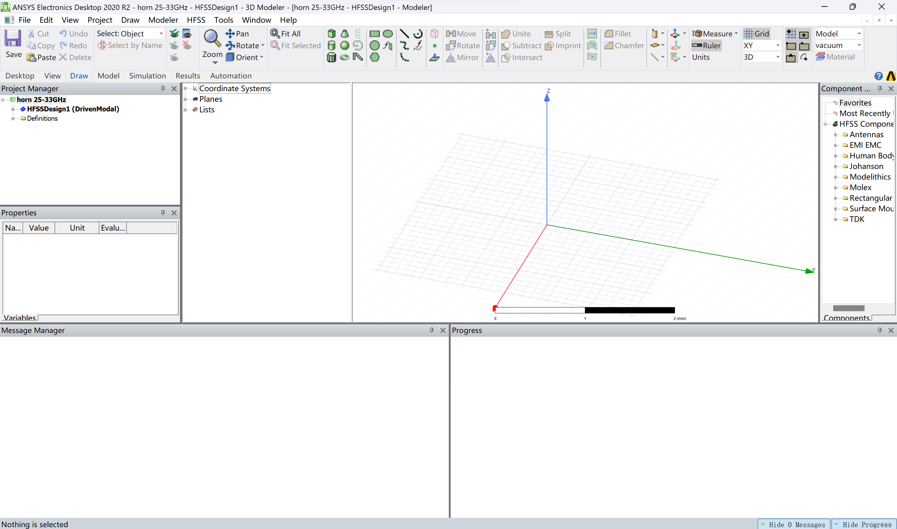This screenshot has height=529, width=897.
Task: Click the Simulation tab
Action: coord(147,76)
